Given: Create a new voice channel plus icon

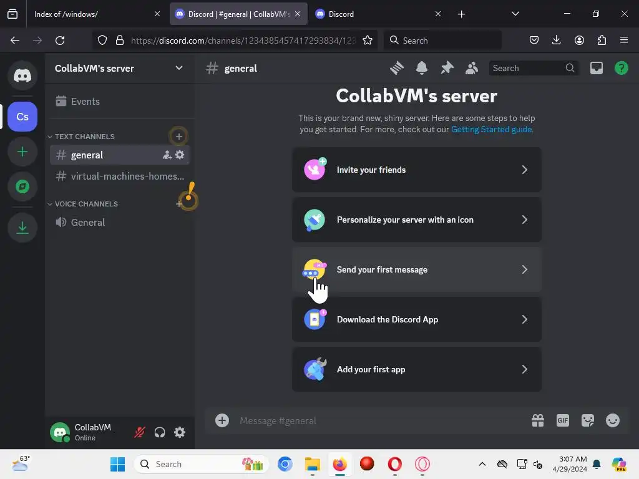Looking at the screenshot, I should tap(179, 204).
